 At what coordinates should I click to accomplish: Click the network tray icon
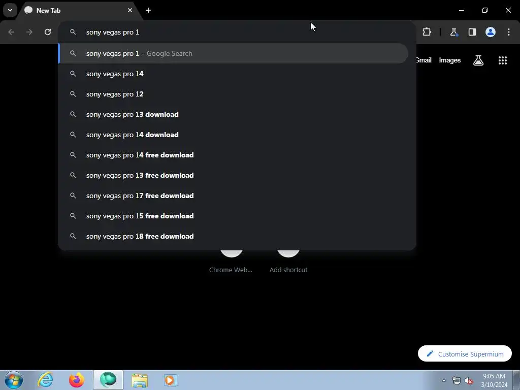457,380
